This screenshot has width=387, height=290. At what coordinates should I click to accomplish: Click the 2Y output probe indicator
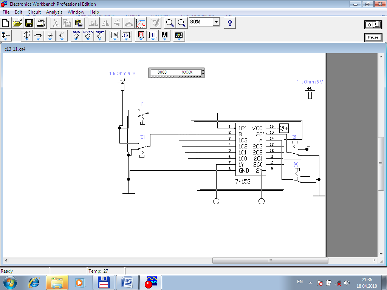pyautogui.click(x=262, y=201)
